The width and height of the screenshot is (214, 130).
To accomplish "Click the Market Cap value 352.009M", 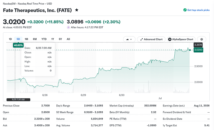I will (150, 106).
